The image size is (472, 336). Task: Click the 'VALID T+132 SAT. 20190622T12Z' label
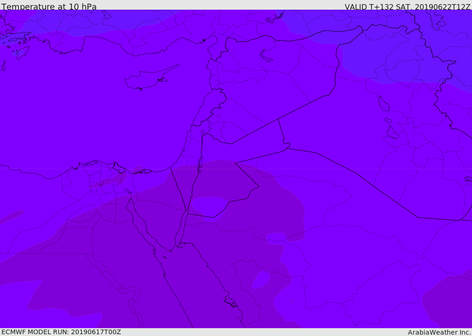[407, 7]
